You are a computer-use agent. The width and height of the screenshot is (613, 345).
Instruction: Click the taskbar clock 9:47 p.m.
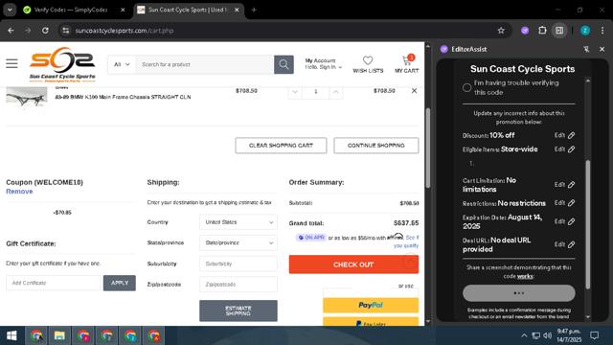pos(569,335)
